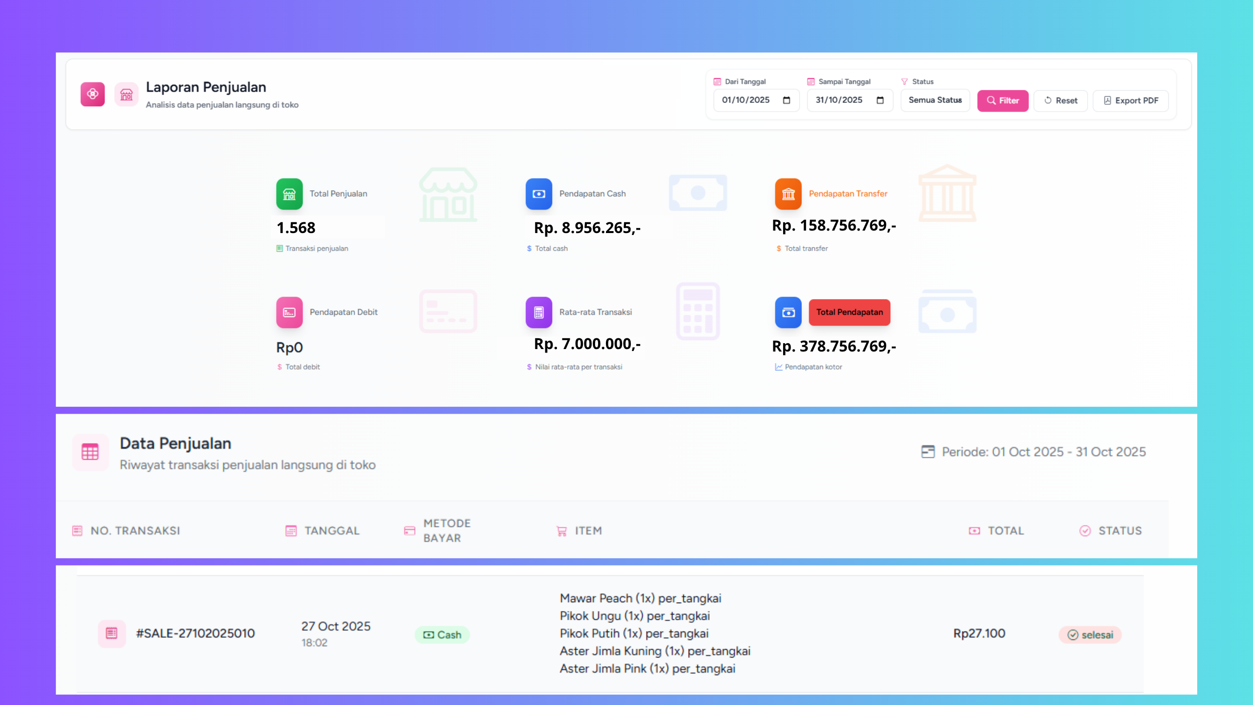Click the purple Rata-rata Transaksi calculator icon
Screen dimensions: 1253x705
pyautogui.click(x=538, y=312)
